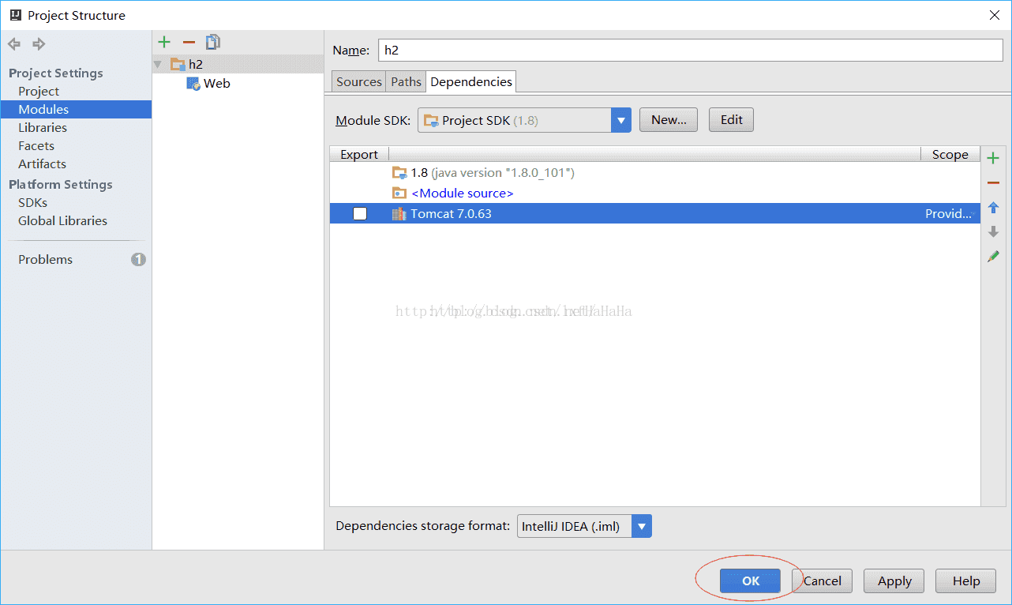Click the forward navigation arrow
This screenshot has width=1012, height=605.
click(x=39, y=44)
